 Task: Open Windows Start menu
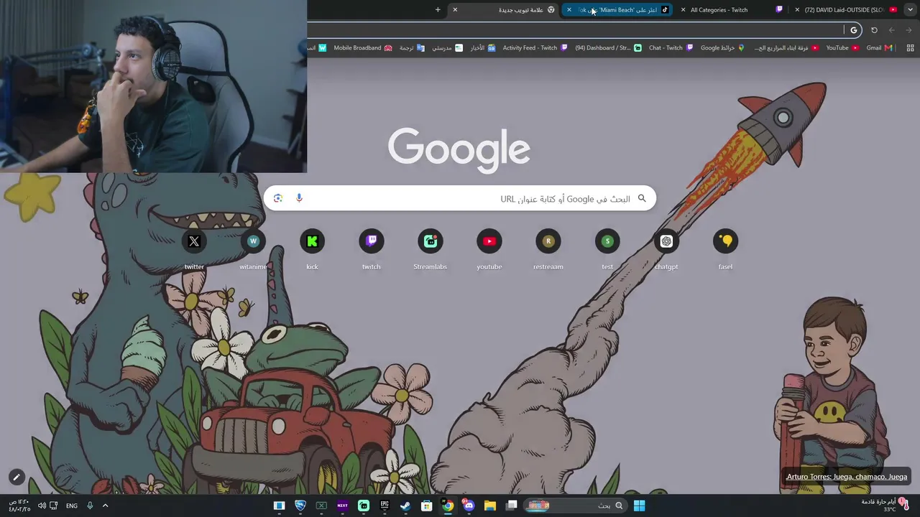(639, 506)
